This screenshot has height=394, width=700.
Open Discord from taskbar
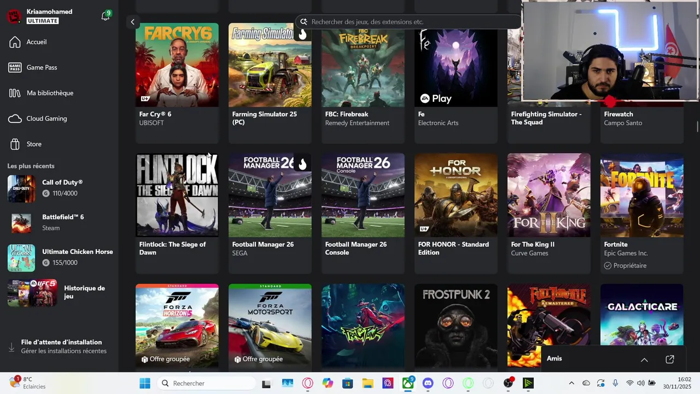coord(428,383)
